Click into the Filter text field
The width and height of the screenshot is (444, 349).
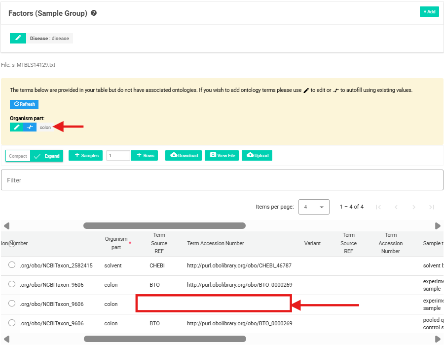tap(222, 180)
